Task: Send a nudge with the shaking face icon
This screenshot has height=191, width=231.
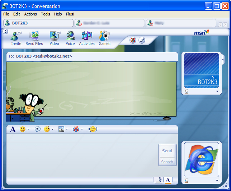Action: [x=93, y=129]
